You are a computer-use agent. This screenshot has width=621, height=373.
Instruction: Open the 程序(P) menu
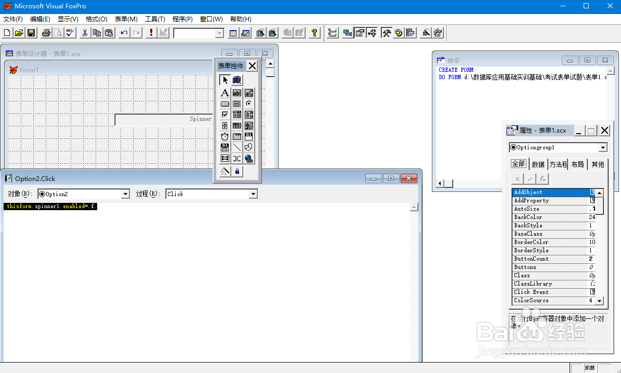pos(182,19)
